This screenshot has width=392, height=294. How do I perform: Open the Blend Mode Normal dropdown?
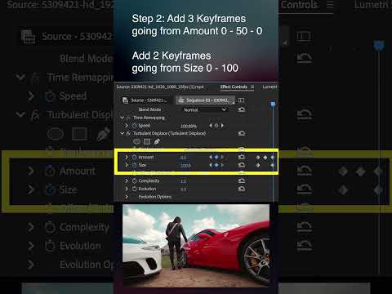pos(205,109)
